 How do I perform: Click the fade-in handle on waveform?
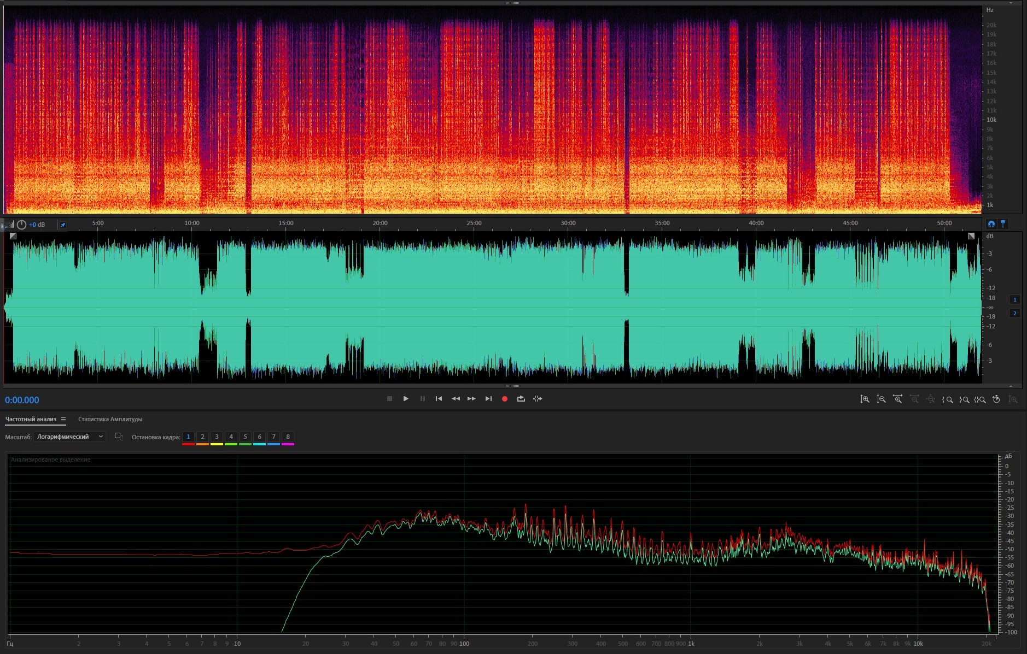click(13, 236)
